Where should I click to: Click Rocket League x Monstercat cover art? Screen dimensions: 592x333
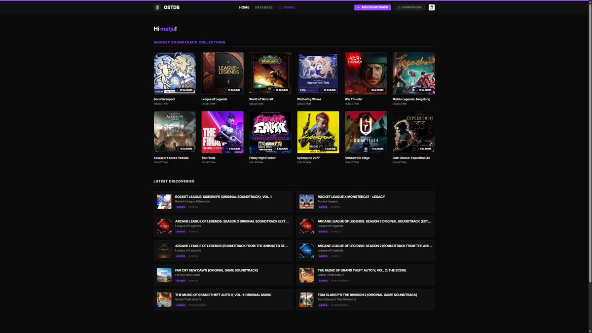(x=307, y=202)
